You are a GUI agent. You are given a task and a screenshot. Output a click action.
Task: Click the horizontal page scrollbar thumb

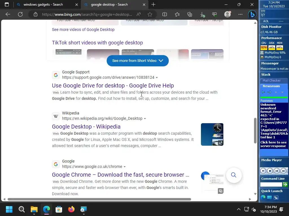(x=99, y=199)
